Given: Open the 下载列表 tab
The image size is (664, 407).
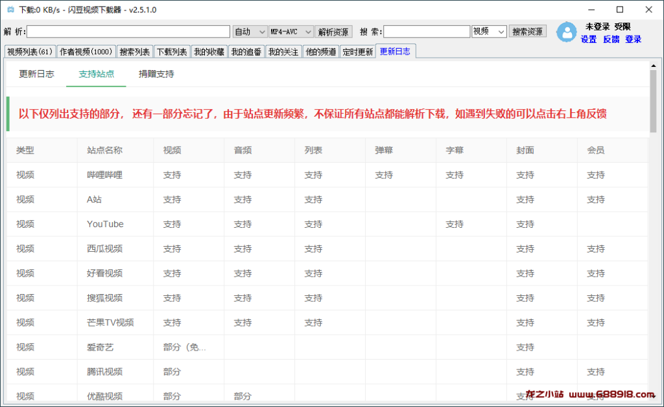Looking at the screenshot, I should tap(172, 52).
